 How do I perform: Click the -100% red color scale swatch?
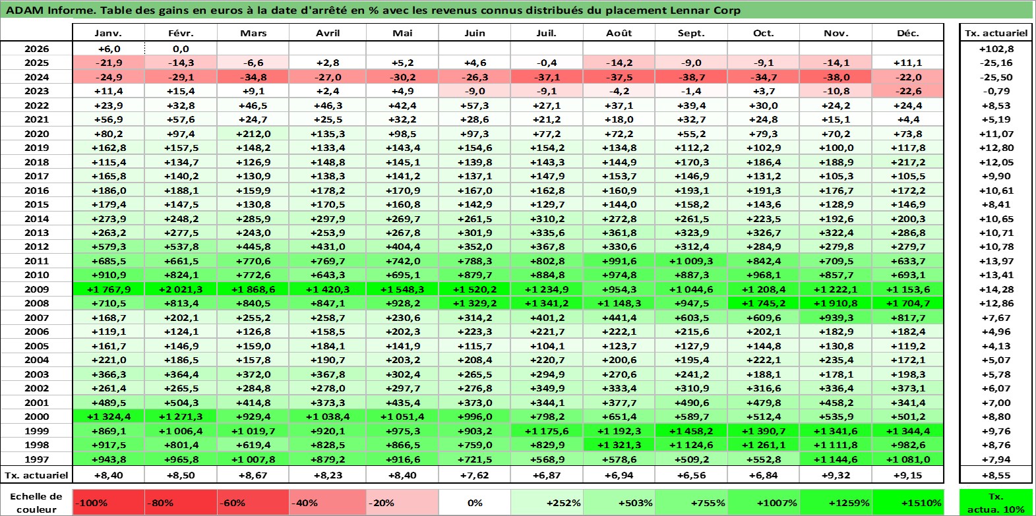click(x=108, y=502)
